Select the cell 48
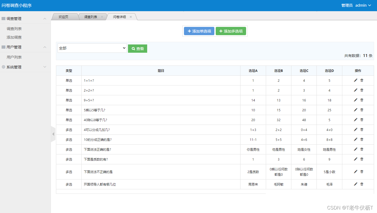Viewport: 377px width, 213px height. coord(304,120)
